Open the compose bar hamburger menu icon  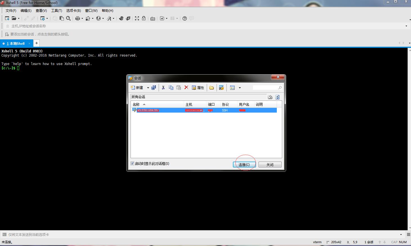408,234
